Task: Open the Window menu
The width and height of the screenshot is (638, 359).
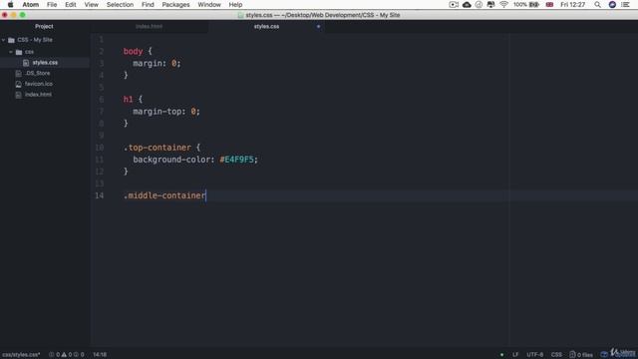Action: (x=209, y=4)
